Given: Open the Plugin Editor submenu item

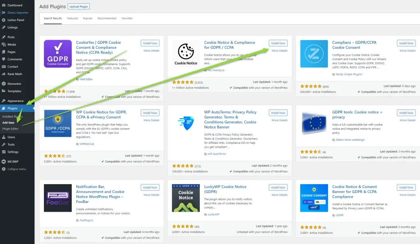Looking at the screenshot, I should pyautogui.click(x=10, y=129).
